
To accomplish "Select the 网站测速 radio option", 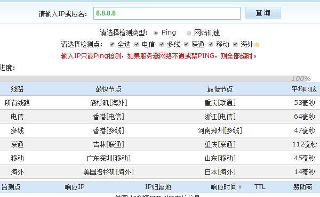I will point(189,33).
